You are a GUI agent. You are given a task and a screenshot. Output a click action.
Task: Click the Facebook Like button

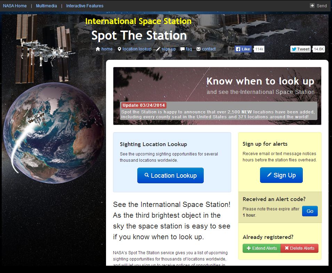click(243, 49)
